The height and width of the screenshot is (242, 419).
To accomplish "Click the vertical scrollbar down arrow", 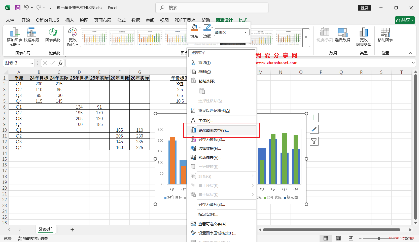I will pyautogui.click(x=415, y=223).
